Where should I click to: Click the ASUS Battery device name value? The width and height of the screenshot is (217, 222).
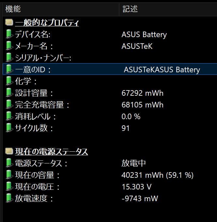[x=144, y=35]
